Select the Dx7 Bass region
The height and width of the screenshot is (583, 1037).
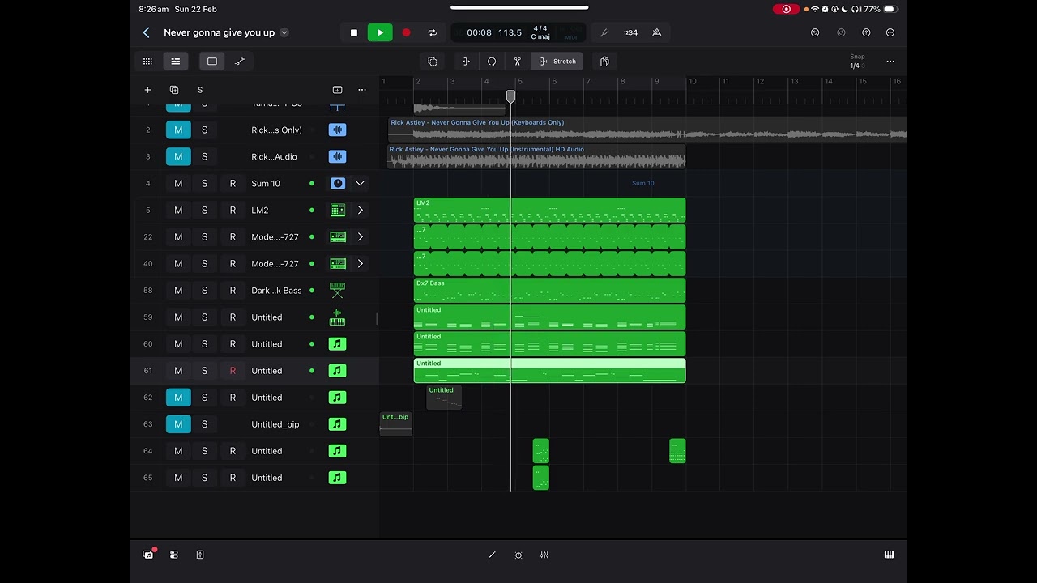click(549, 291)
